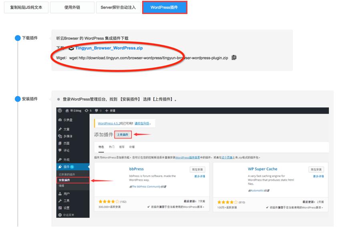Switch to the 热门 plugin filter tab
Image resolution: width=342 pixels, height=229 pixels.
point(111,147)
